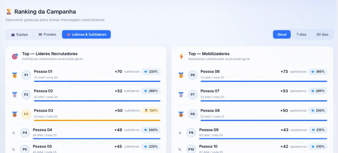This screenshot has width=338, height=153.
Task: Click the 233% diamond badge
Action: click(151, 72)
